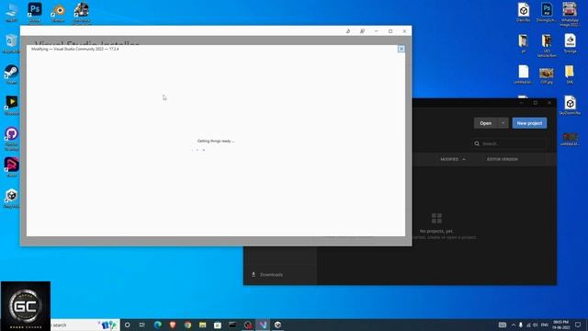Show hidden system tray icons

pos(513,325)
